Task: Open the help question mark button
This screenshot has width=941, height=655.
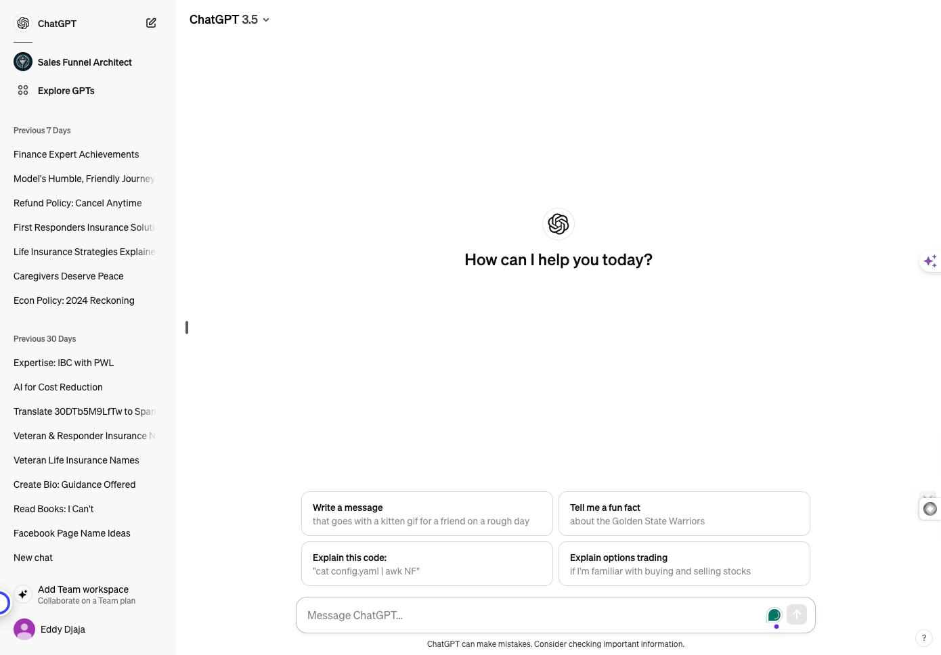Action: [x=924, y=638]
